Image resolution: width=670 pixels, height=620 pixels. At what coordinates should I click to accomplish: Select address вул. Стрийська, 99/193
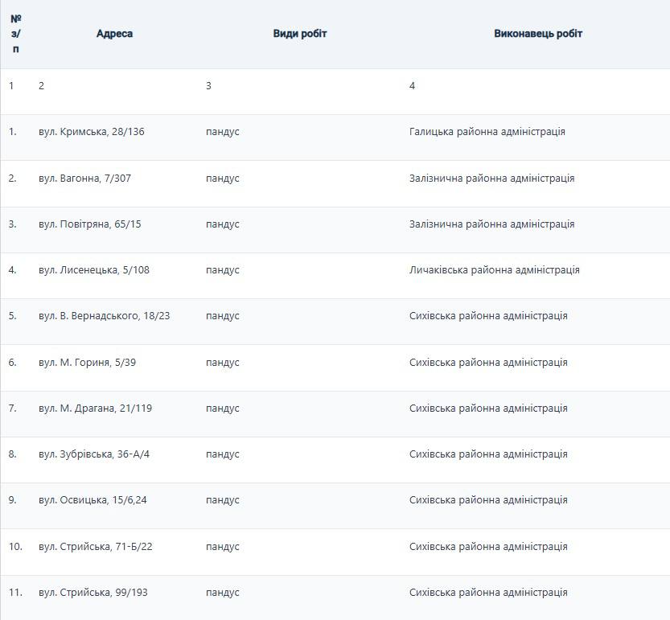(x=93, y=593)
